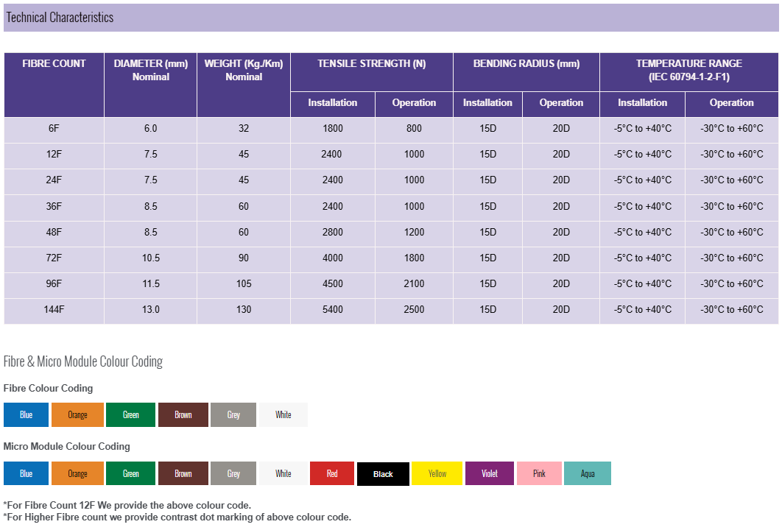Pick the Yellow micro module swatch
Screen dimensions: 782x530
tap(437, 473)
